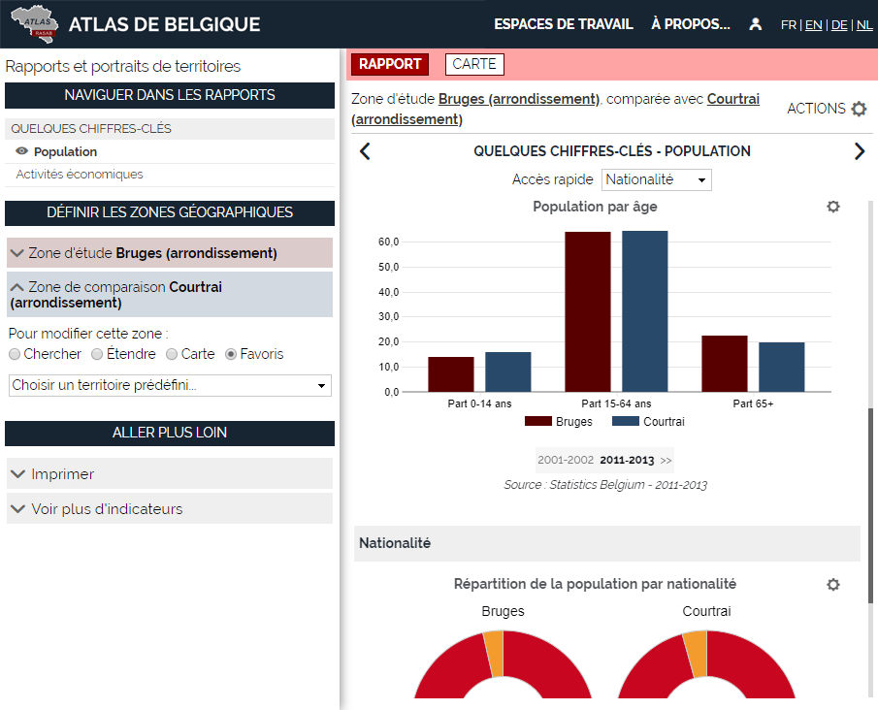Click the Part 0-14 ans axis label

tap(479, 403)
